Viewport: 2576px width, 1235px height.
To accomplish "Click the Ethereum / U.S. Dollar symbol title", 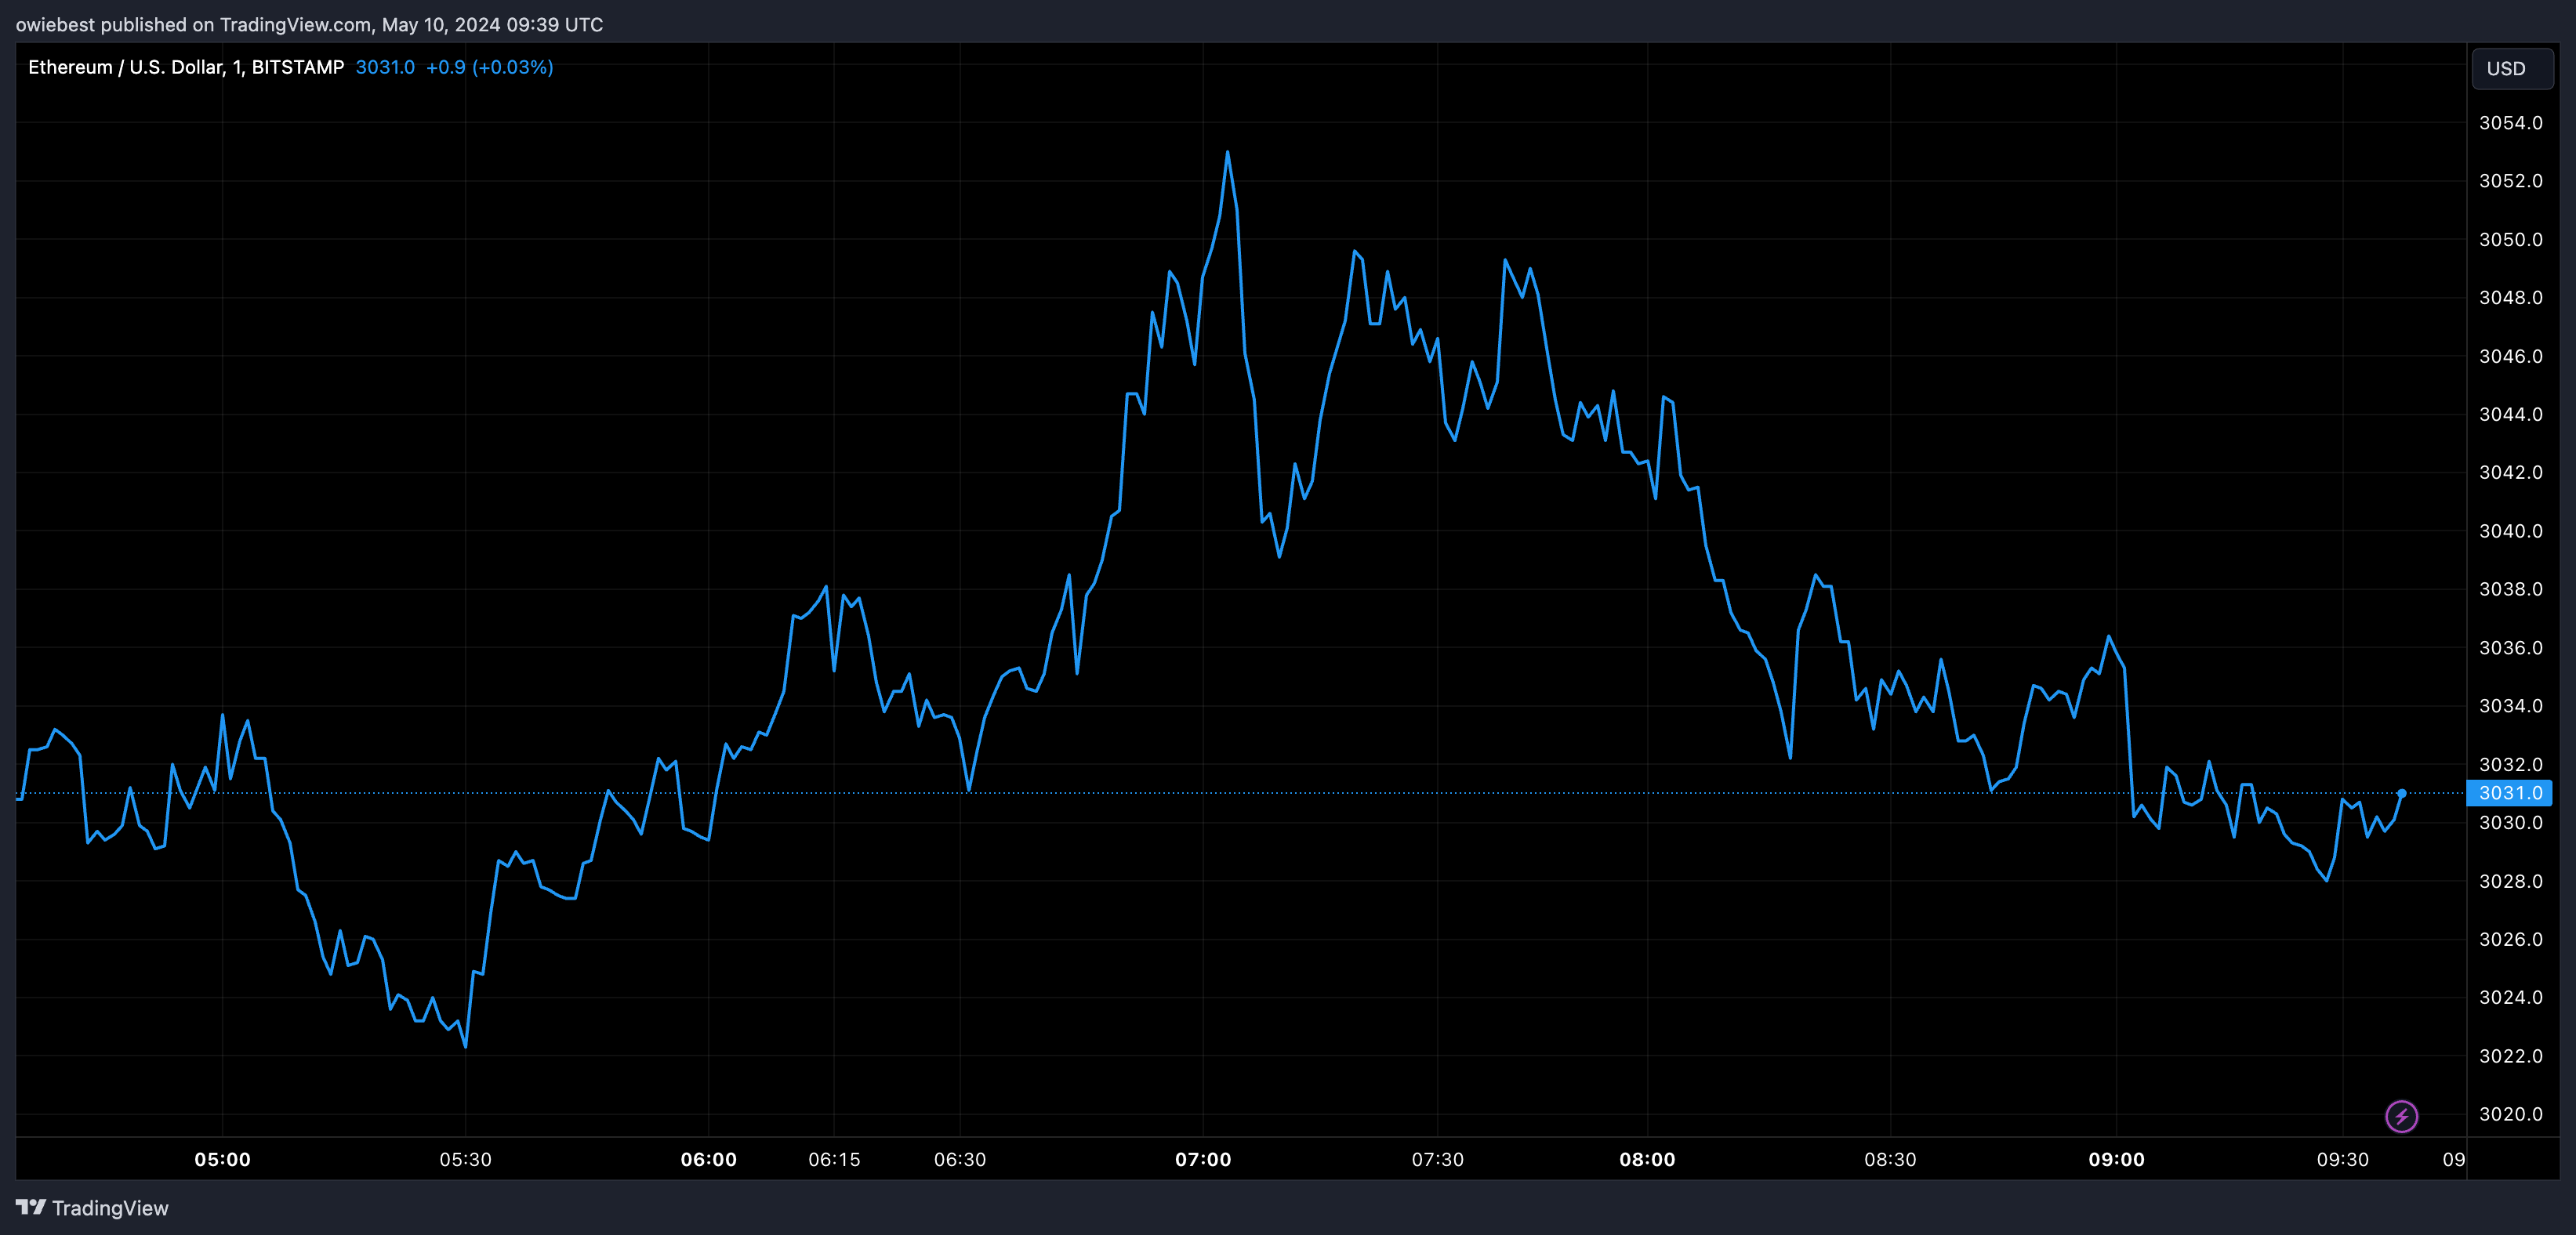I will (186, 67).
